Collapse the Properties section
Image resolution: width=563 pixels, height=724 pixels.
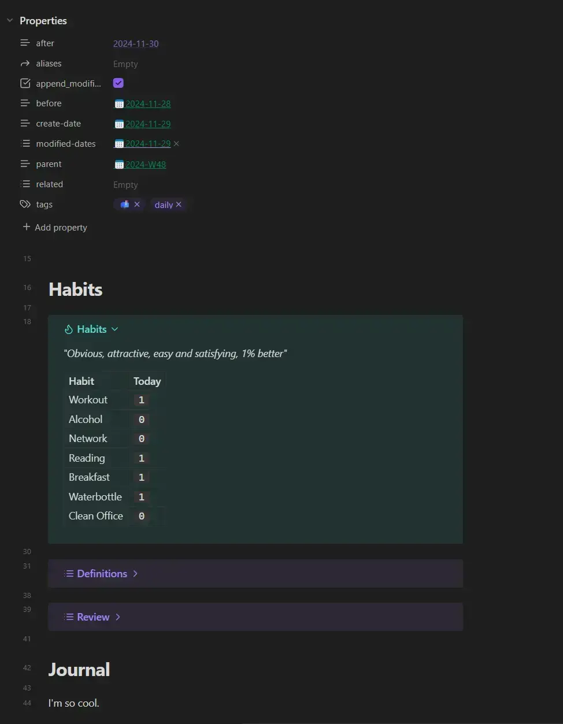pos(10,21)
